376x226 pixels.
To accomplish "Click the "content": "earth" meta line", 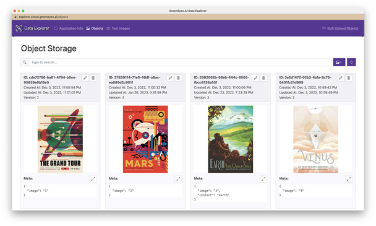I will (x=213, y=195).
